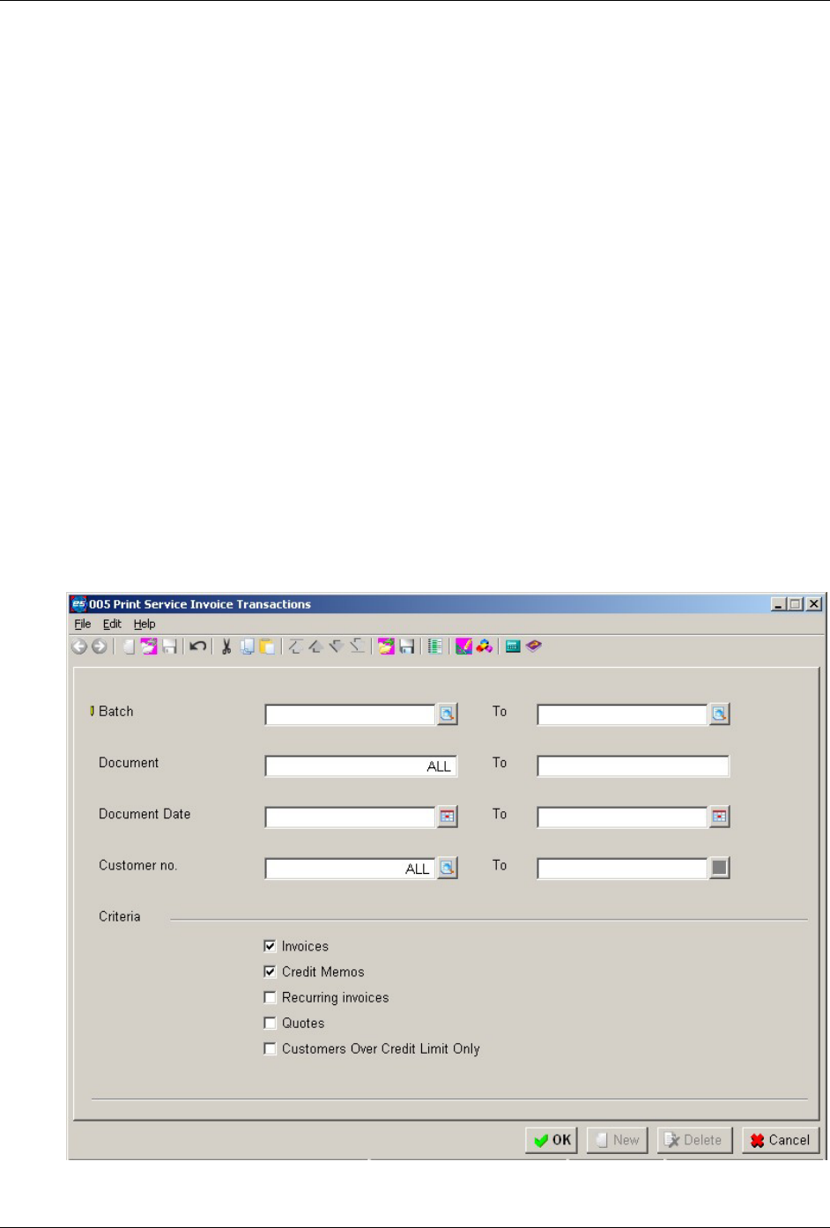Go to first record icon
The width and height of the screenshot is (830, 1228).
tap(295, 647)
